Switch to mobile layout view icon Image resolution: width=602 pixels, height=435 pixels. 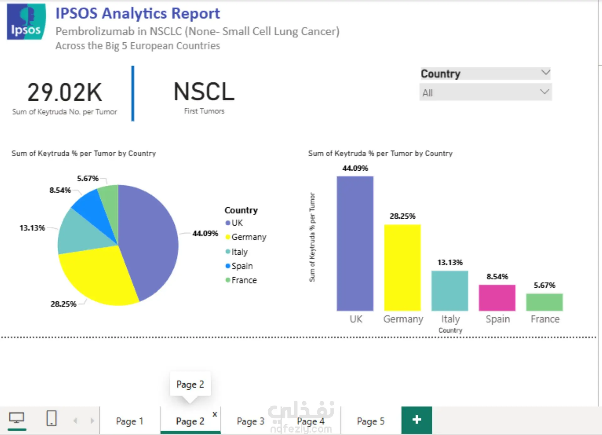click(x=51, y=418)
